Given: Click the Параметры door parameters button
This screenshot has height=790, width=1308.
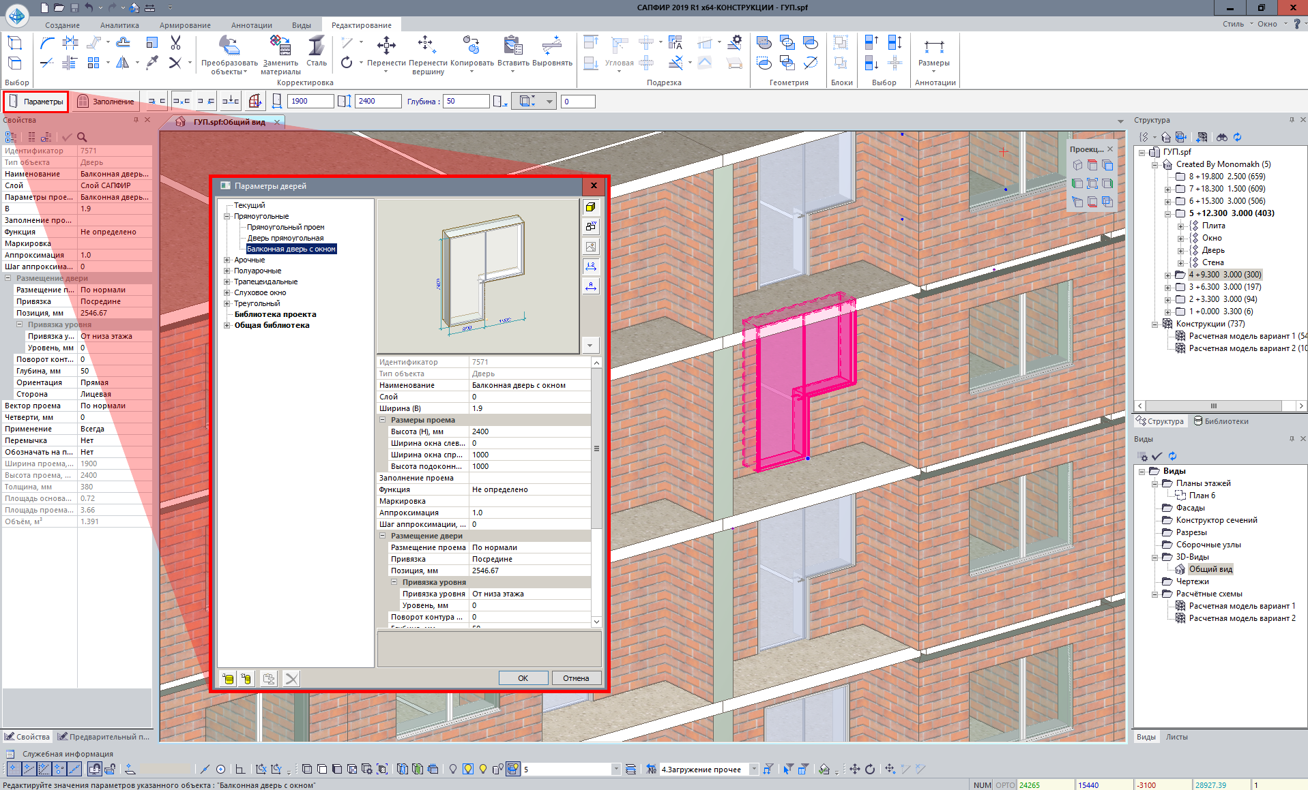Looking at the screenshot, I should coord(36,102).
